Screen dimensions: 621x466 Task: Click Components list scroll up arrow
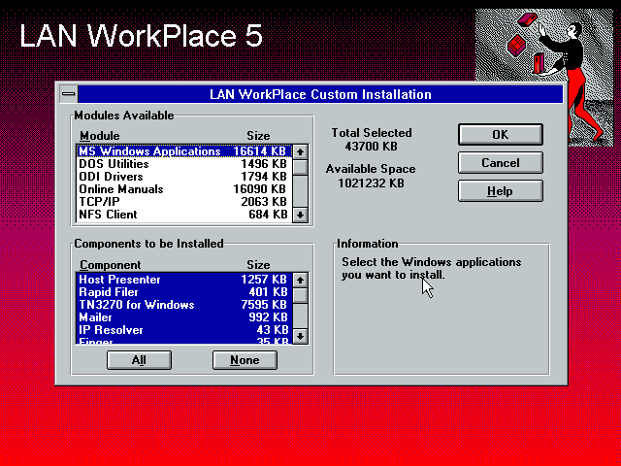(300, 281)
